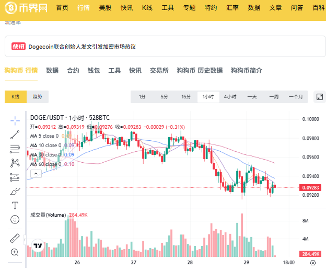Select the ruler measure tool
This screenshot has height=269, width=326.
pos(15,239)
